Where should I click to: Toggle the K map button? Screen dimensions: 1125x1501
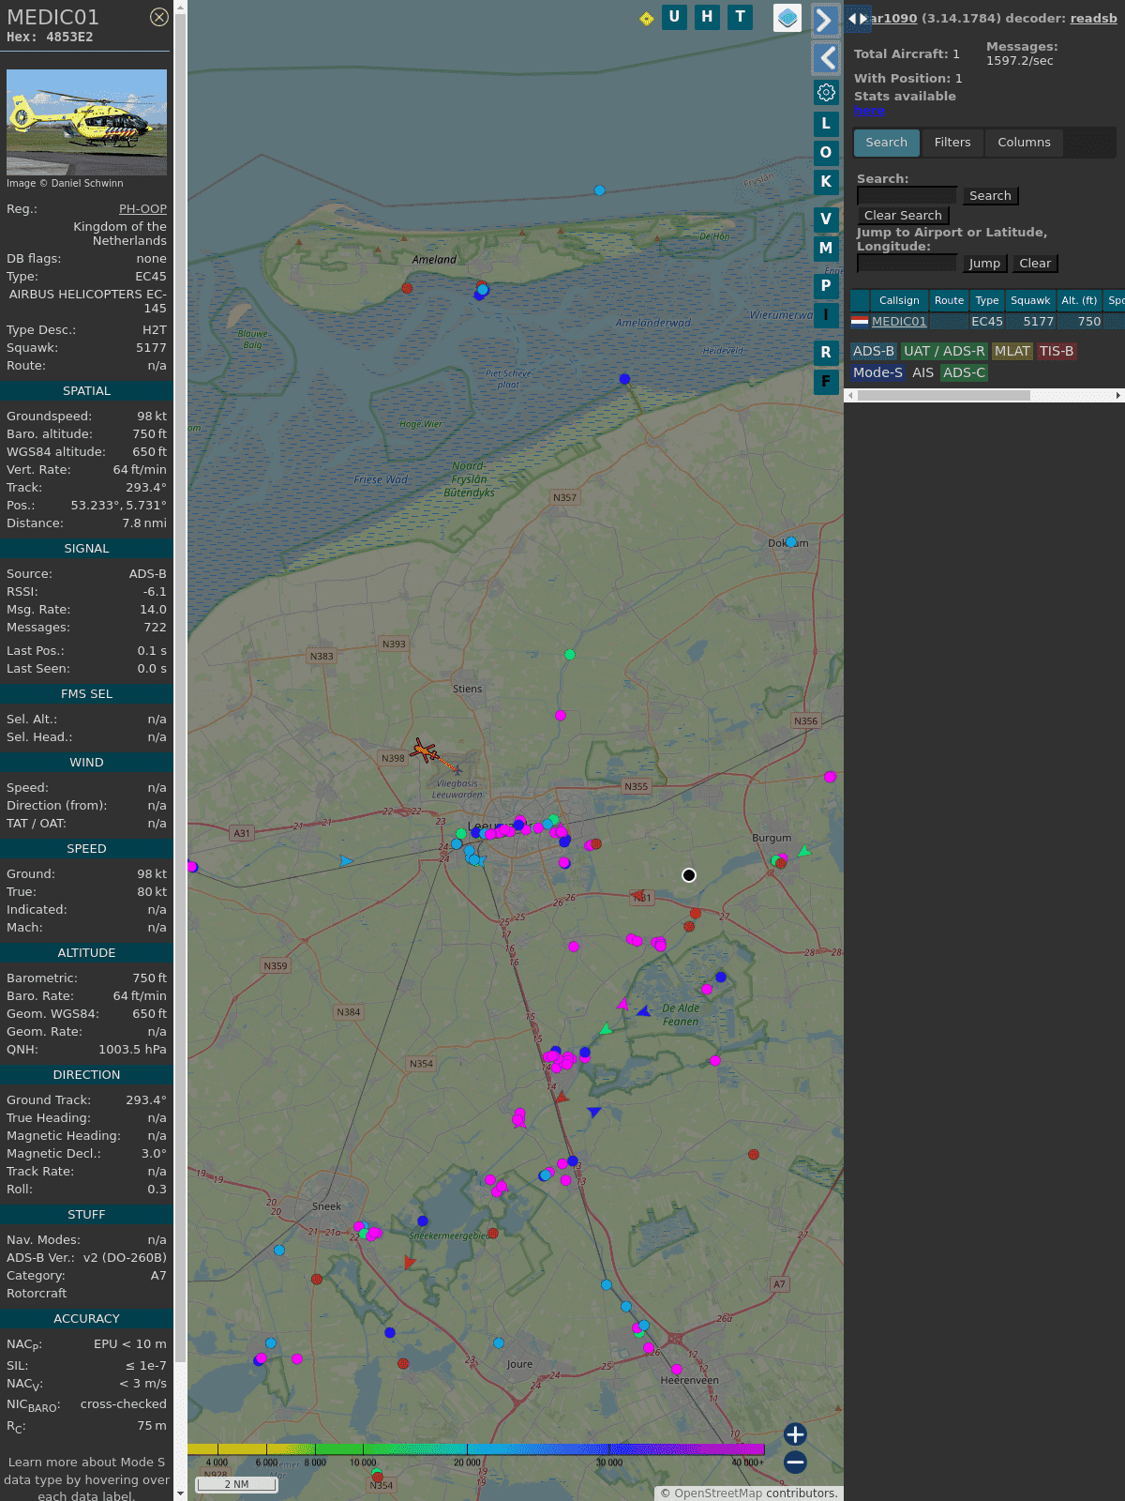pos(826,182)
